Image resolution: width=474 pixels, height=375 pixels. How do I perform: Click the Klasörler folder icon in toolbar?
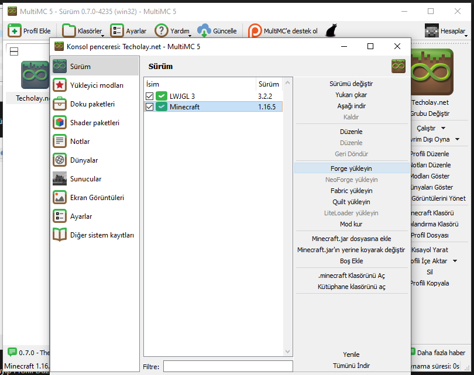[x=68, y=30]
